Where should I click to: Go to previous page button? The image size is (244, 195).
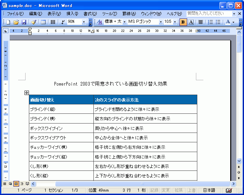tap(239, 167)
